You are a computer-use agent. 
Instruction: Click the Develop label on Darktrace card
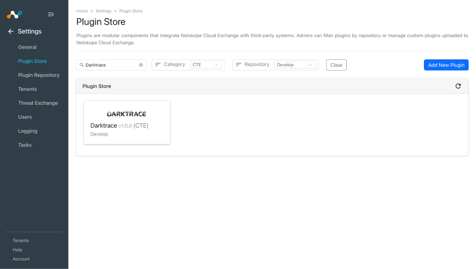[99, 134]
